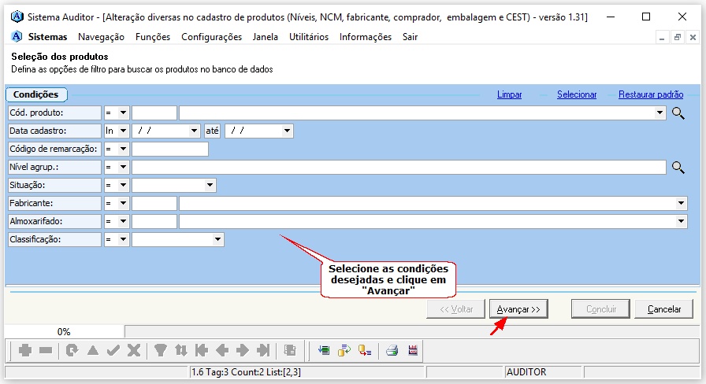Click the Avançar >> button
The image size is (706, 384).
coord(518,309)
